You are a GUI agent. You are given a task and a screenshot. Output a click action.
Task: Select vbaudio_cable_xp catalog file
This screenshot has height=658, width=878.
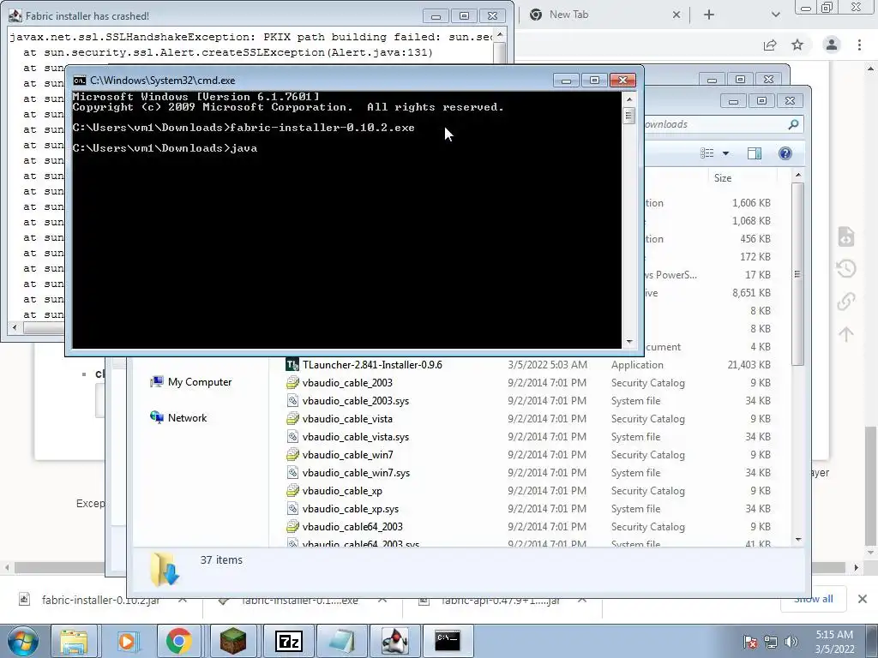342,491
